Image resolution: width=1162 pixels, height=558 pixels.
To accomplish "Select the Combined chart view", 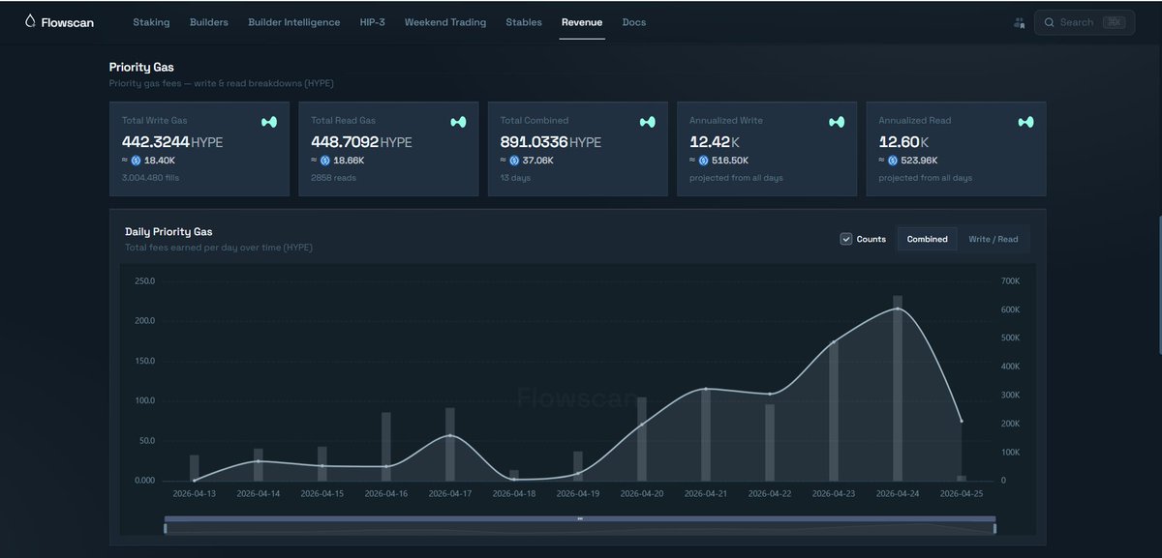I will coord(927,239).
